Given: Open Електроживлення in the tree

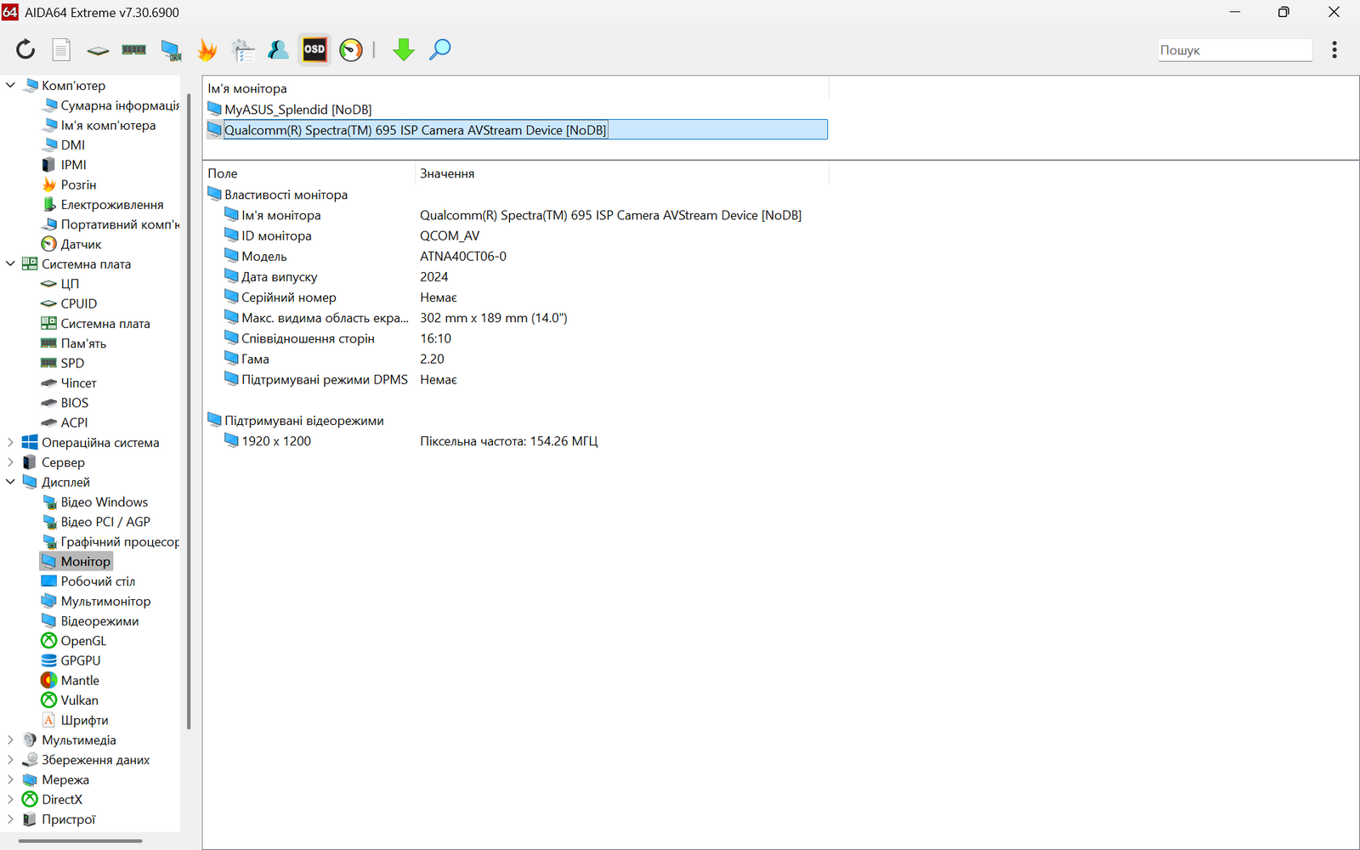Looking at the screenshot, I should coord(103,205).
